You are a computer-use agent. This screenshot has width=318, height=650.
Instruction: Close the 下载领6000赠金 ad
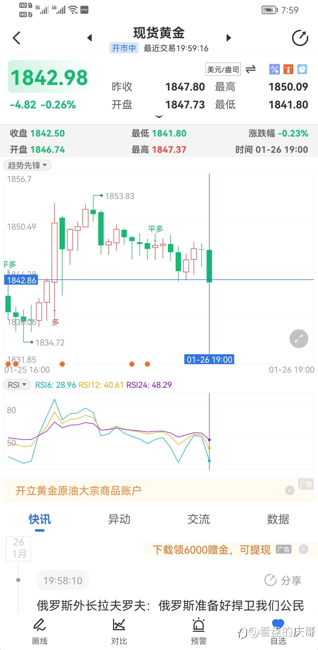point(303,549)
